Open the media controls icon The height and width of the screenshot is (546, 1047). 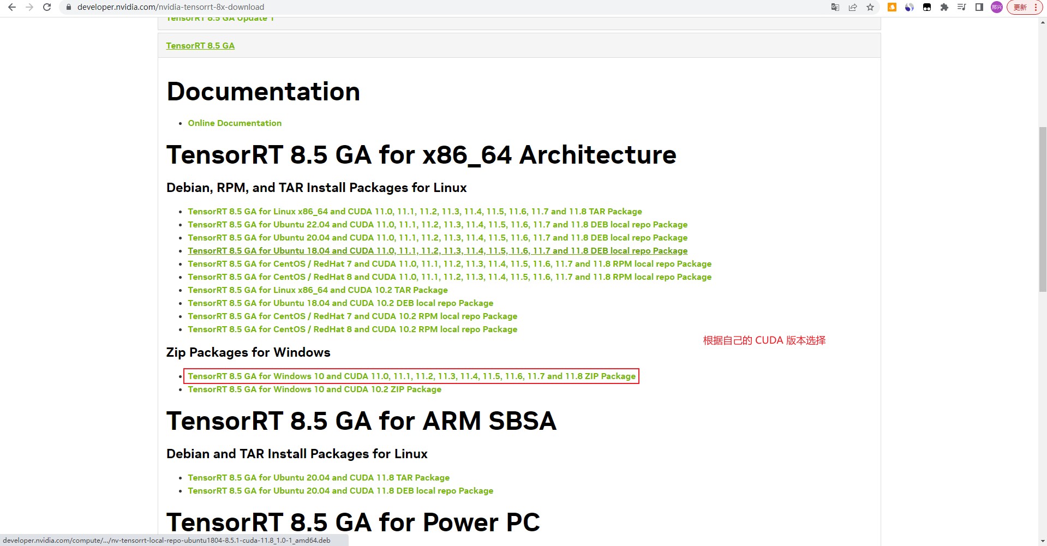[962, 7]
